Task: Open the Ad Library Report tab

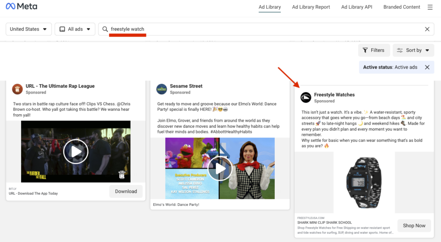Action: tap(311, 7)
